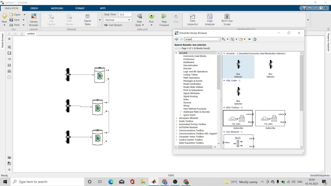This screenshot has height=186, width=331.
Task: Expand the Review Results gallery
Action: point(308,20)
